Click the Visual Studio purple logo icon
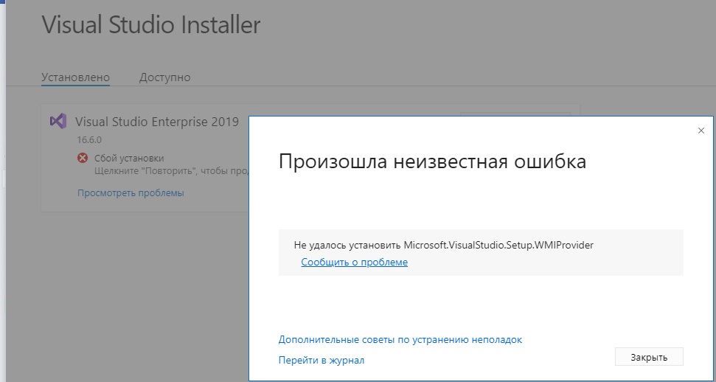716x382 pixels. 58,121
